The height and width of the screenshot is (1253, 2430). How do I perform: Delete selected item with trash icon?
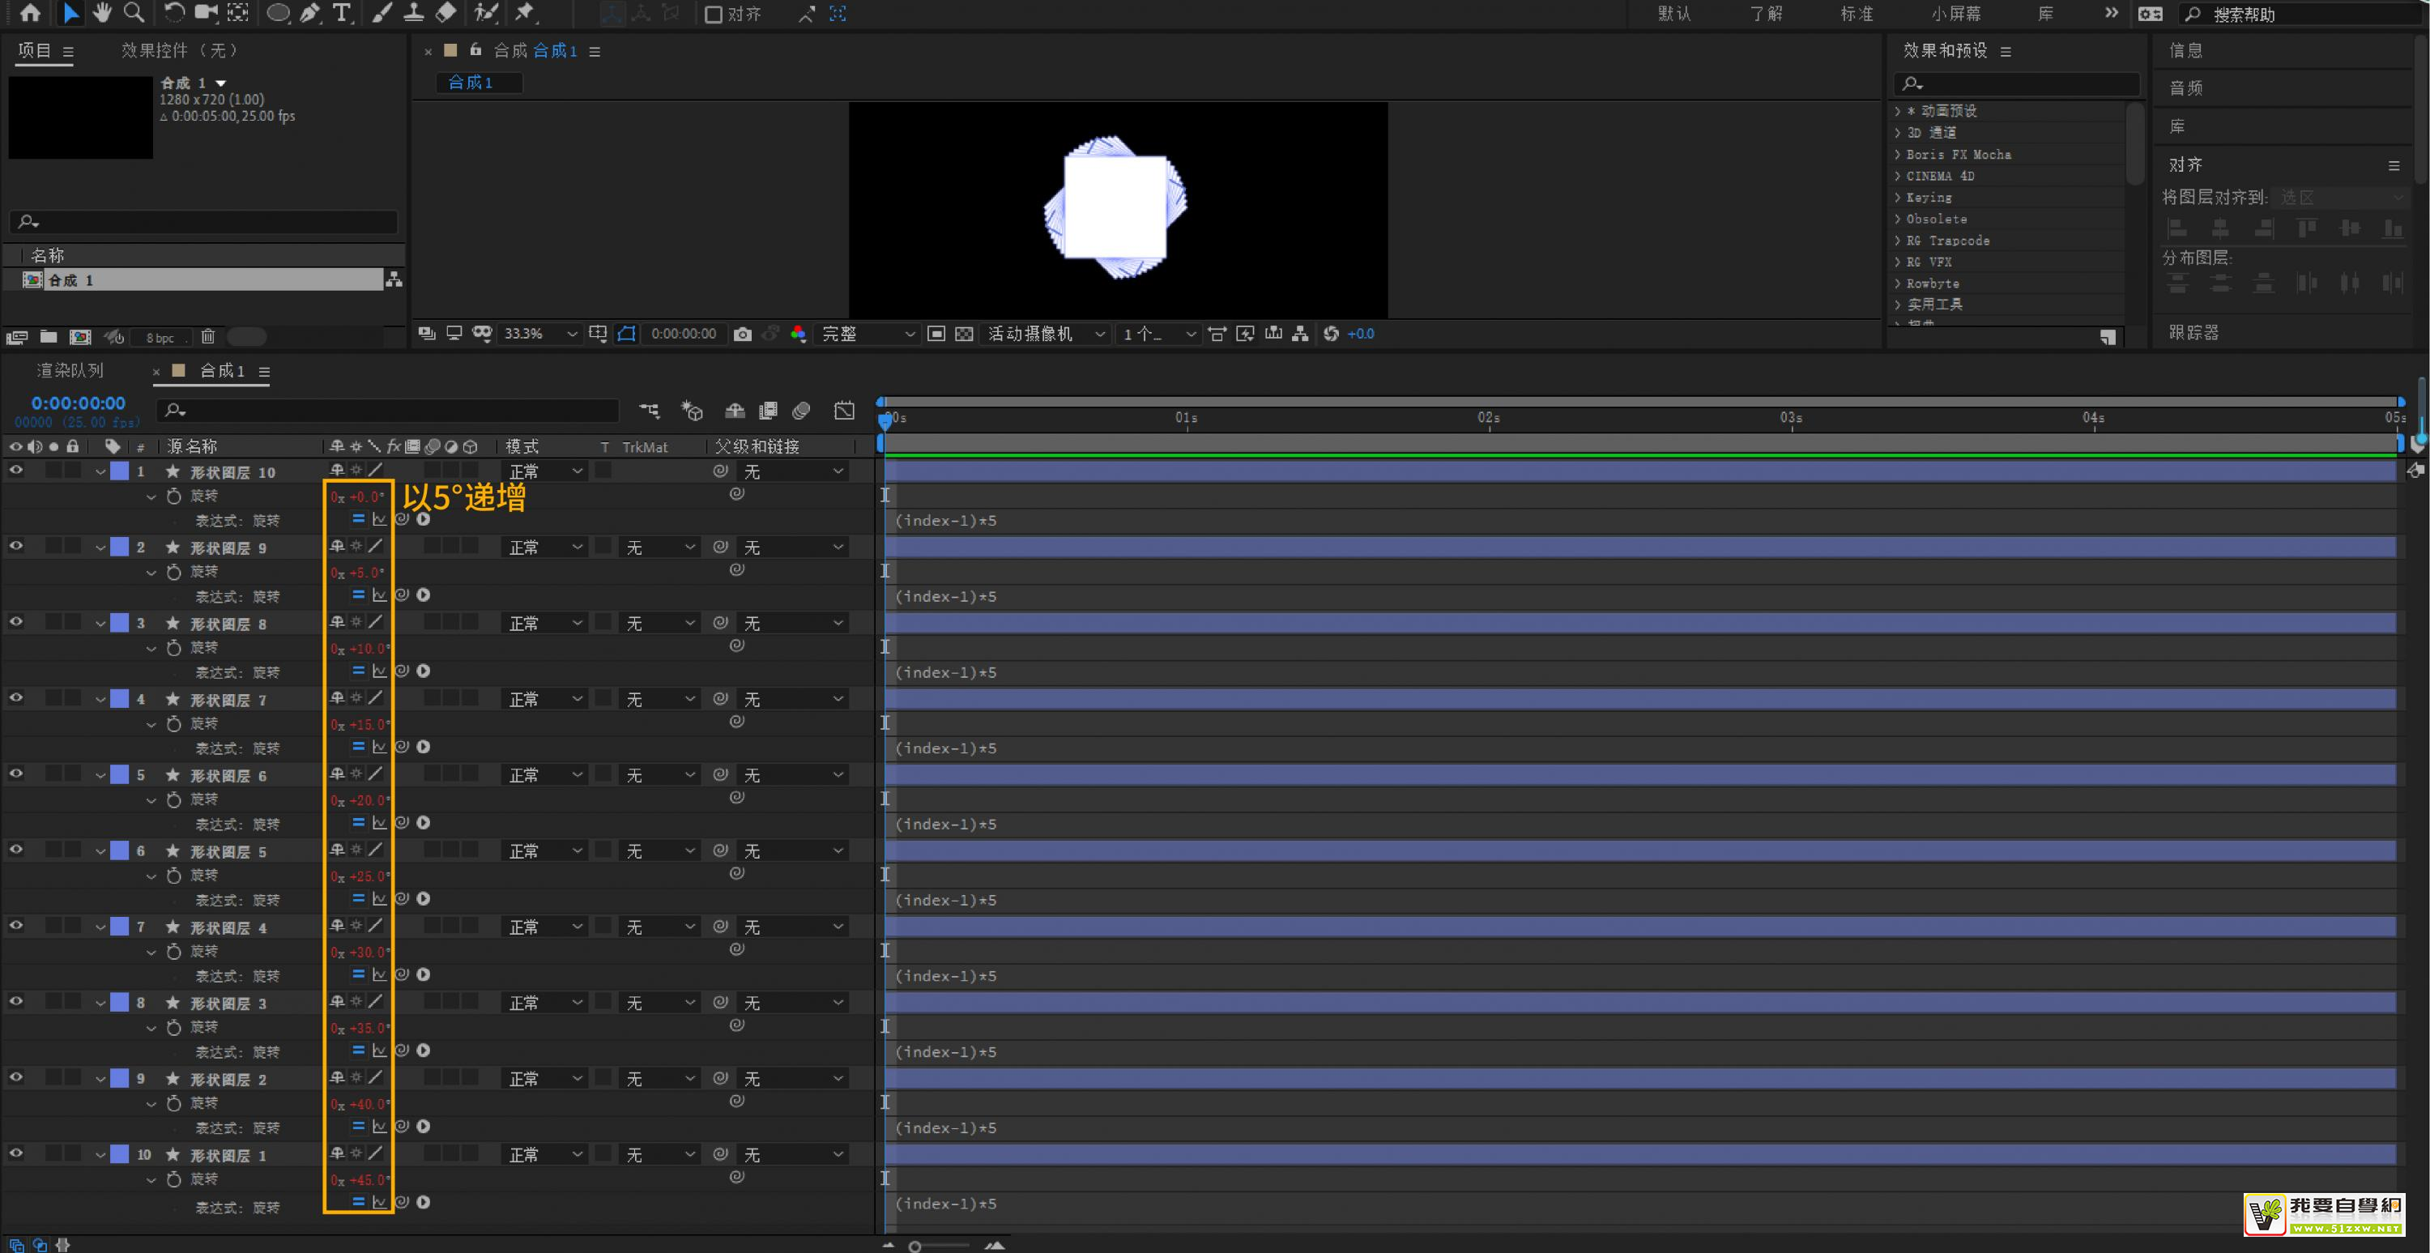pyautogui.click(x=208, y=337)
